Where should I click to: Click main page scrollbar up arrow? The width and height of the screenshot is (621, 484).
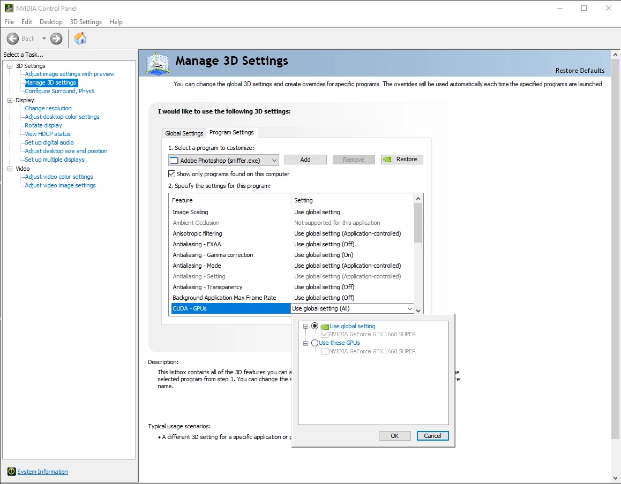[615, 55]
